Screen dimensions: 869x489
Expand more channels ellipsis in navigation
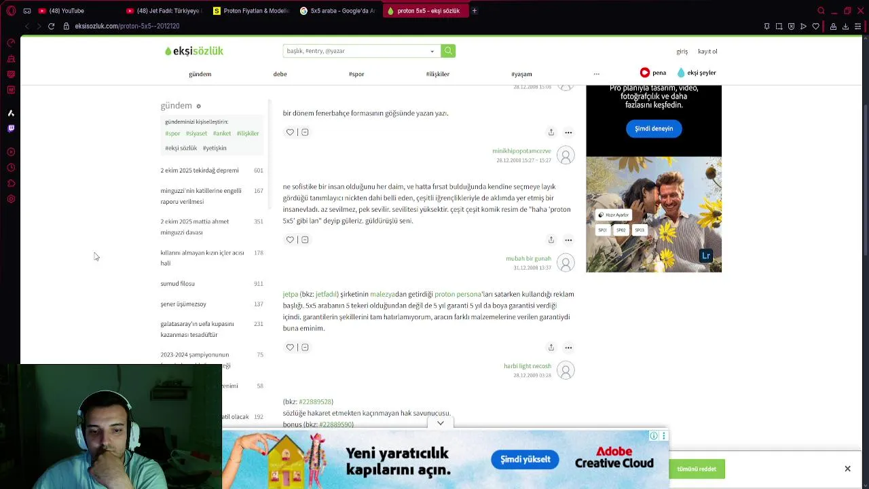pyautogui.click(x=596, y=74)
